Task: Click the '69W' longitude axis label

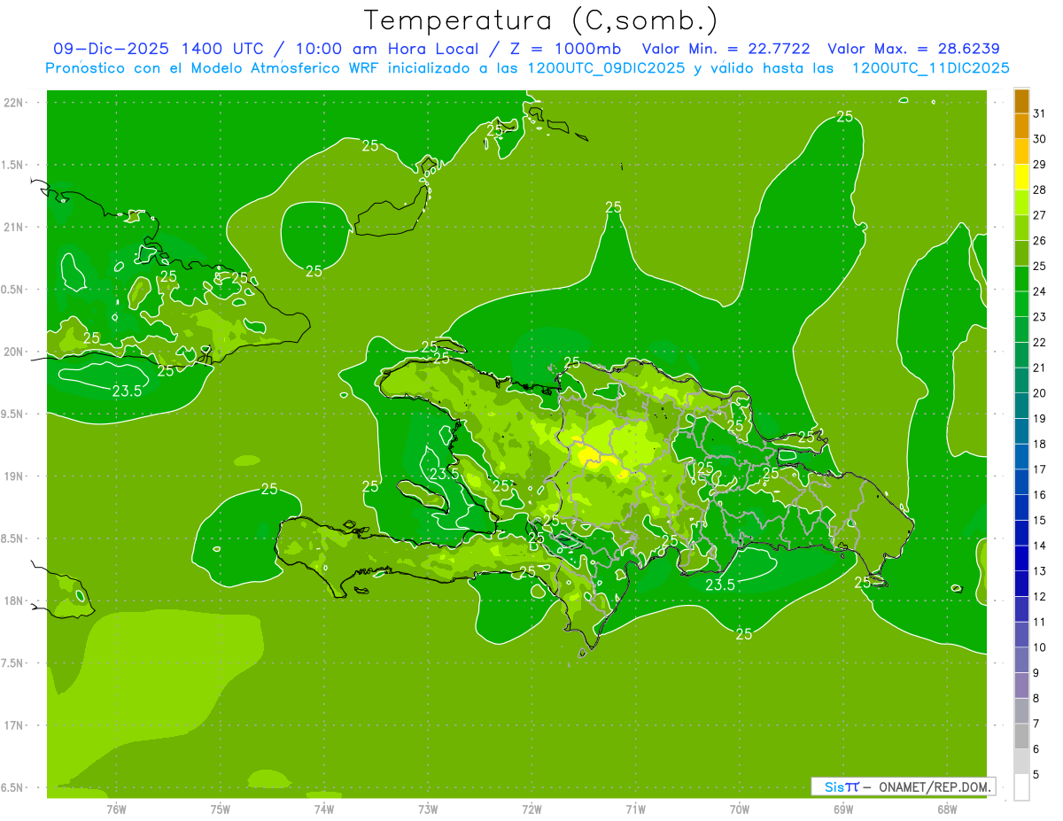Action: pyautogui.click(x=842, y=809)
